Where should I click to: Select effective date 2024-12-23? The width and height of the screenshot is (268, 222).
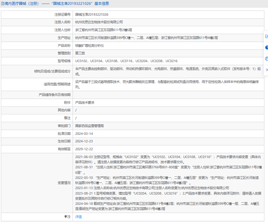84,141
